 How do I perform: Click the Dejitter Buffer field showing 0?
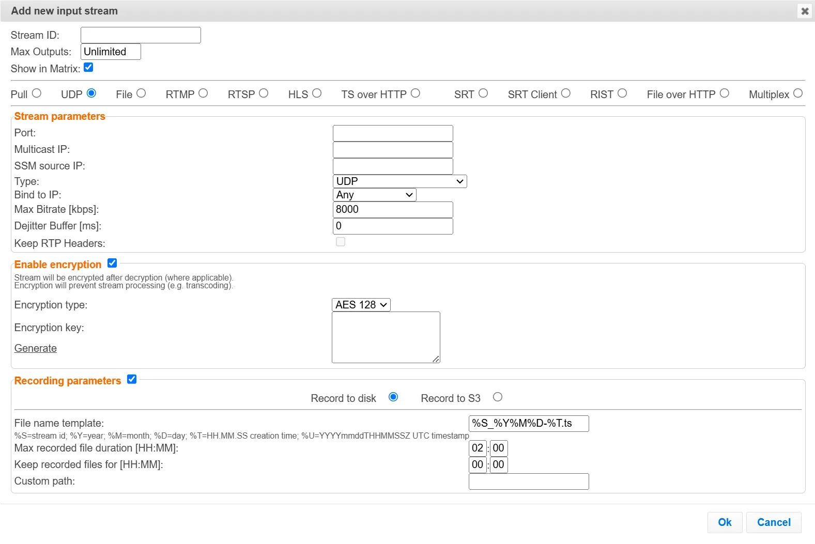point(393,226)
